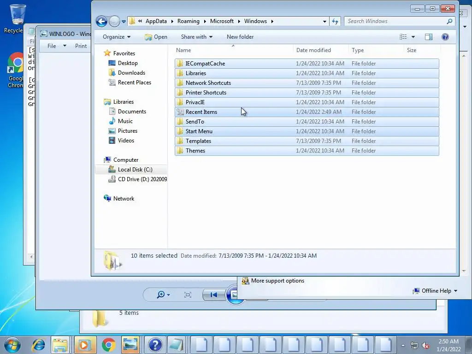Select the Recent Items folder
This screenshot has height=354, width=472.
click(x=307, y=112)
